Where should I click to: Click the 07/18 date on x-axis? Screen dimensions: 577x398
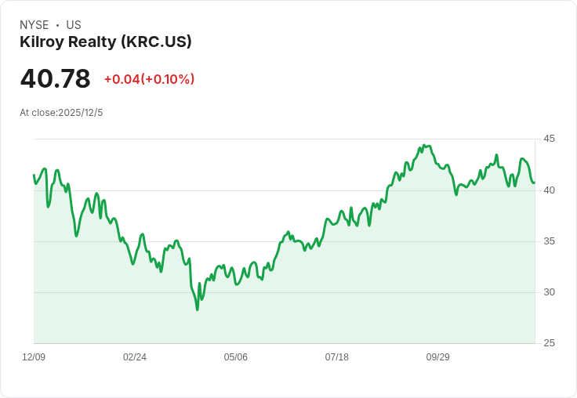click(337, 357)
